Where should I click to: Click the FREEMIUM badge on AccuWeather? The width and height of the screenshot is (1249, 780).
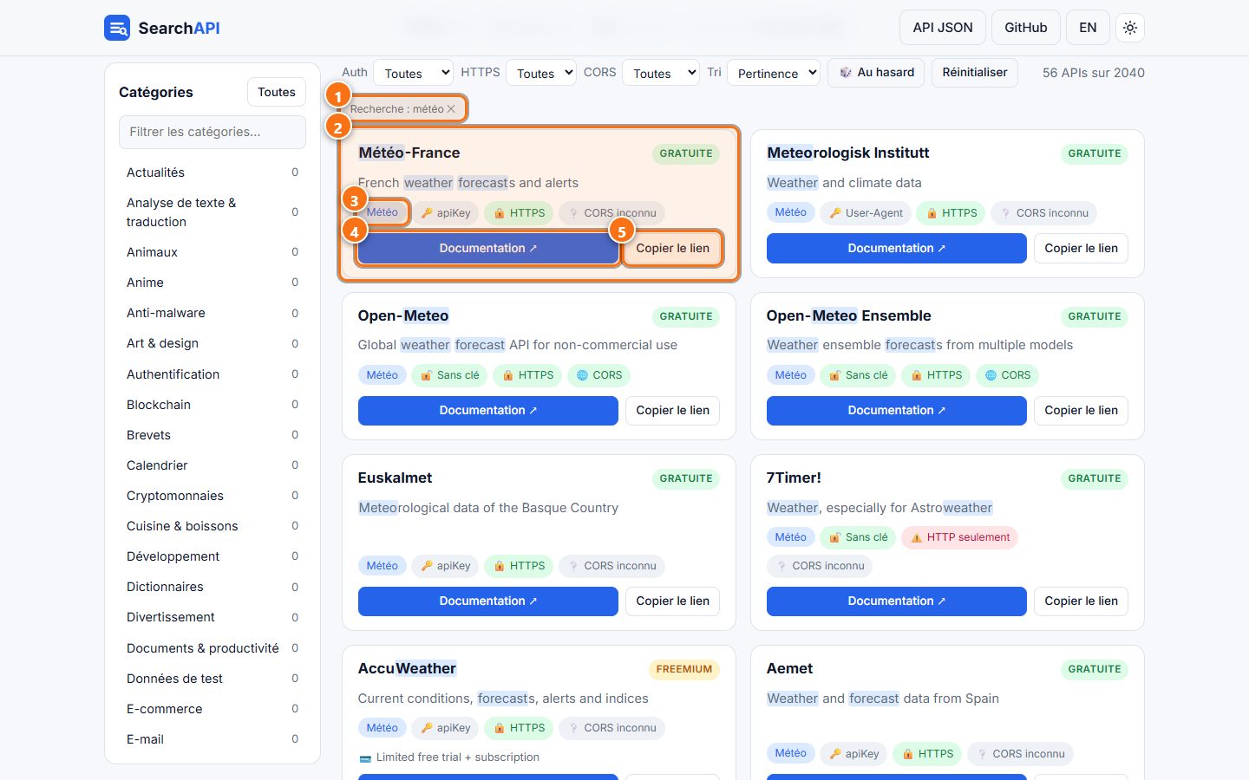tap(684, 669)
